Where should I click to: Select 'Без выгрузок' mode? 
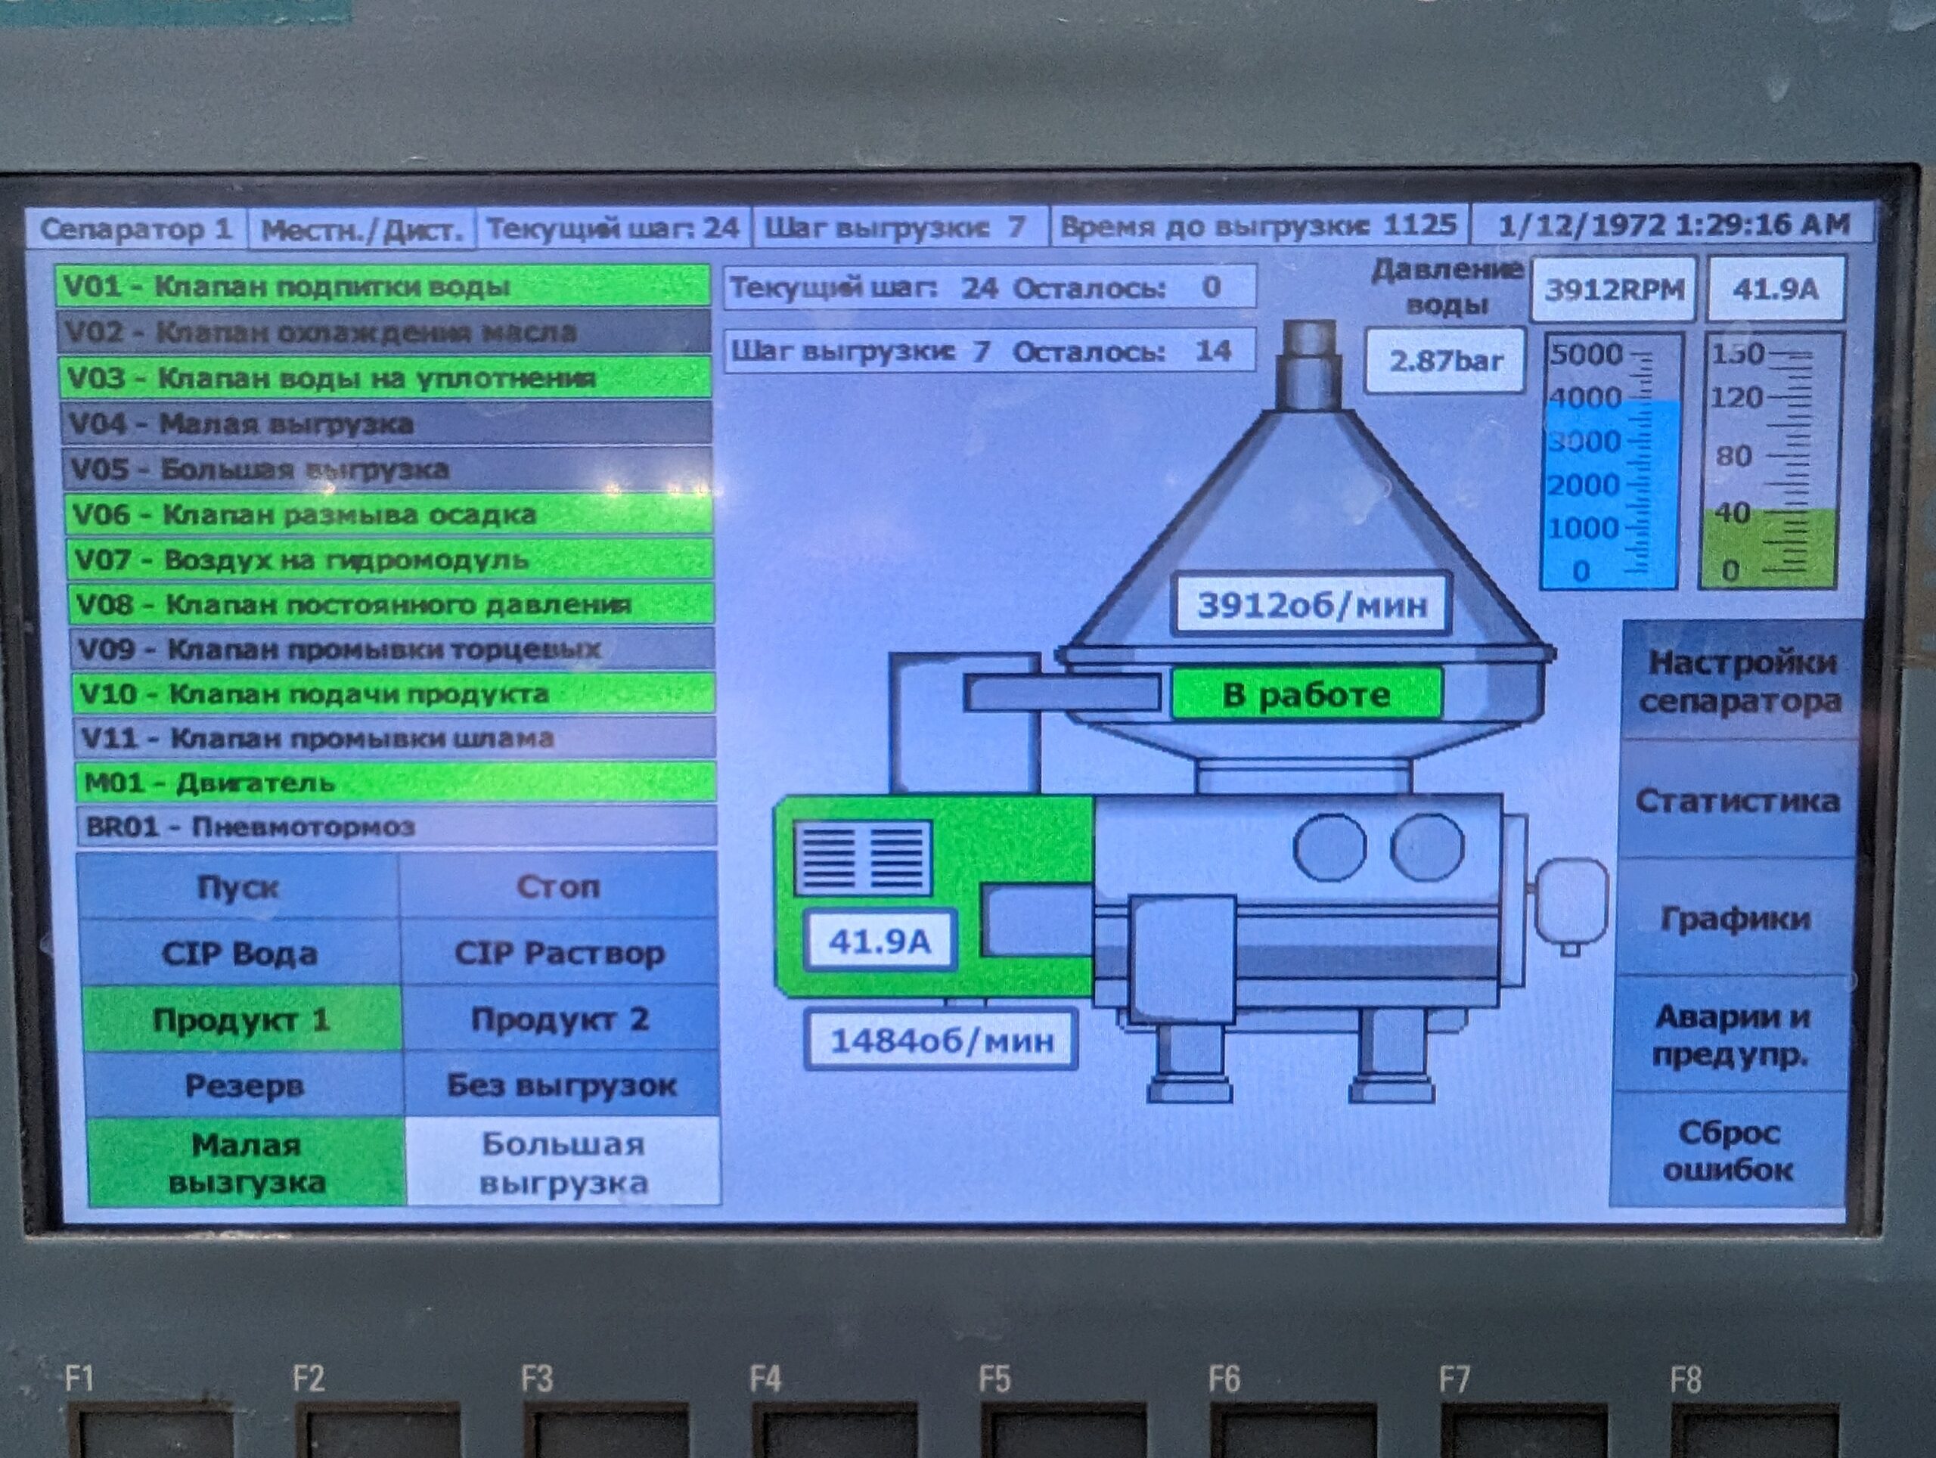[x=561, y=1085]
